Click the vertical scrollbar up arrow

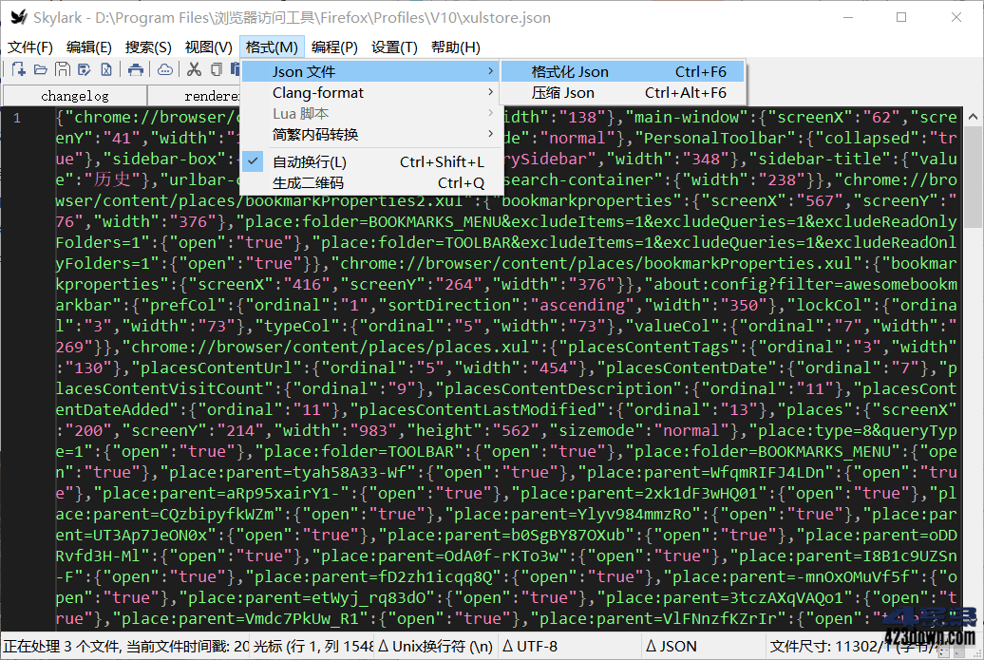(975, 116)
